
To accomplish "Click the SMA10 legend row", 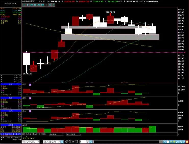I will coord(11,11).
